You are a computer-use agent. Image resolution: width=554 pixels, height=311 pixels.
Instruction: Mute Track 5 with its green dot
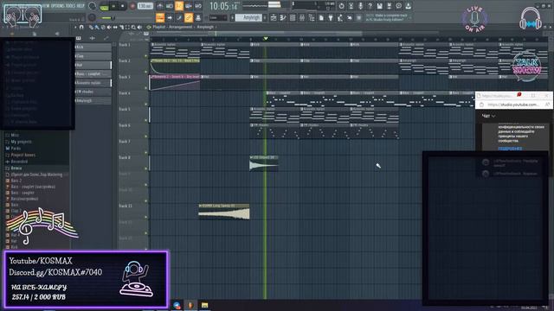[x=146, y=120]
